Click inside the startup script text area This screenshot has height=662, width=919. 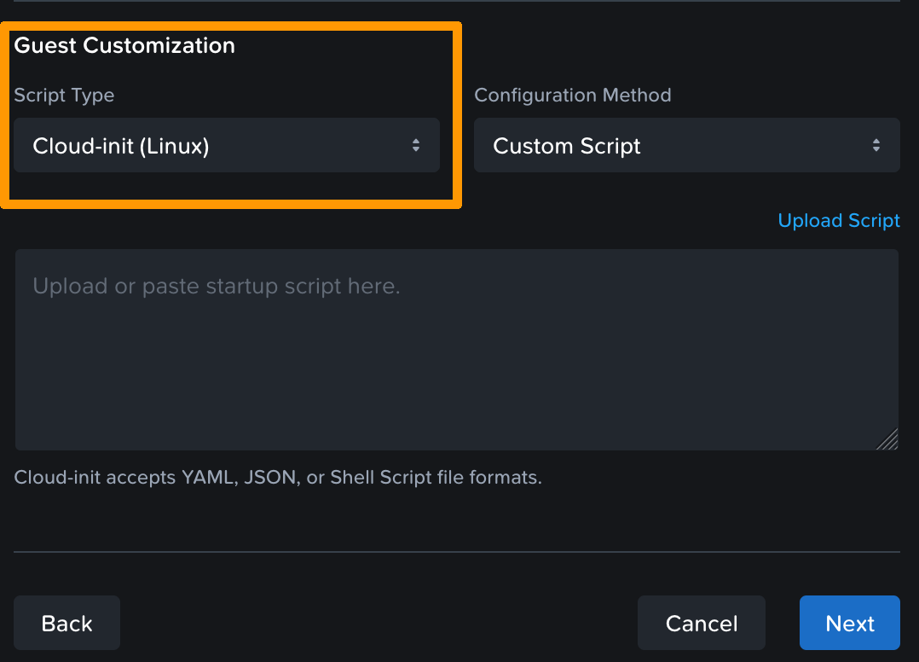(x=457, y=350)
